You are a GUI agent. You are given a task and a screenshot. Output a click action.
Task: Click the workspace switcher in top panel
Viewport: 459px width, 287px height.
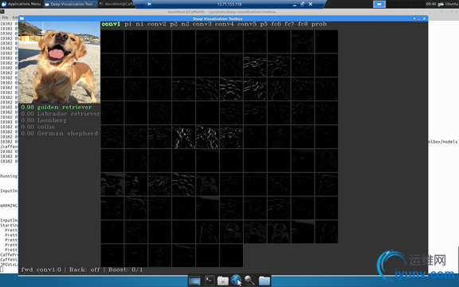click(379, 4)
